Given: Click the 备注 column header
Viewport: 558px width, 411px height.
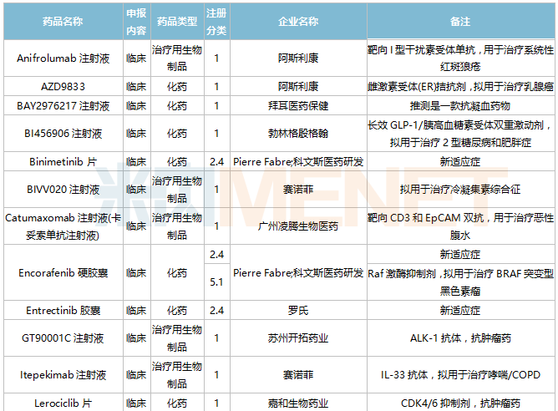Looking at the screenshot, I should [x=460, y=22].
